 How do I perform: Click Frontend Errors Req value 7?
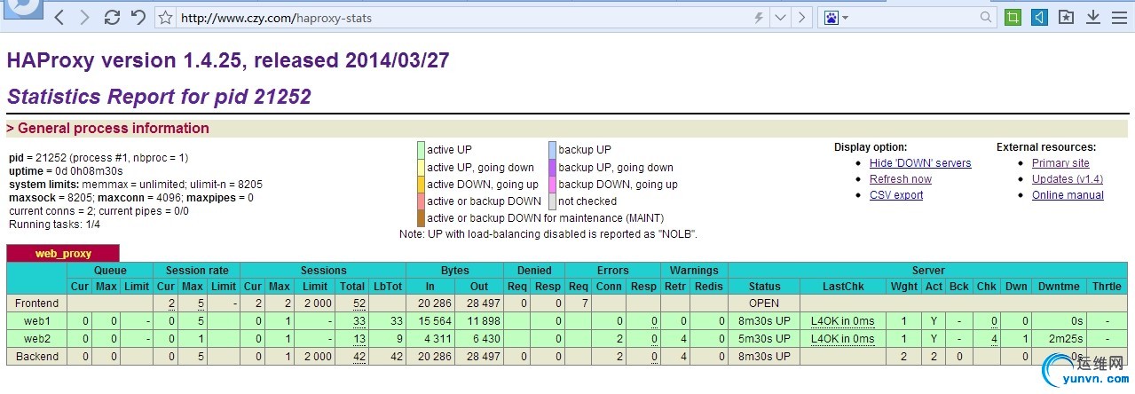pyautogui.click(x=584, y=303)
